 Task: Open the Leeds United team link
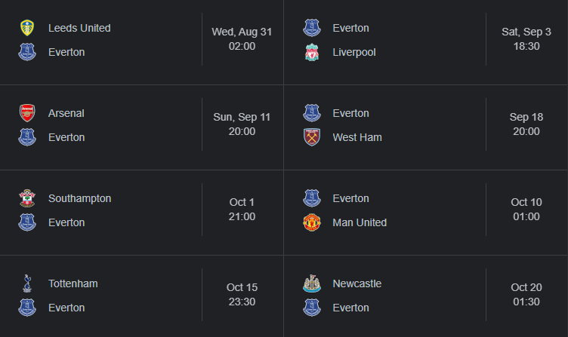pyautogui.click(x=79, y=28)
